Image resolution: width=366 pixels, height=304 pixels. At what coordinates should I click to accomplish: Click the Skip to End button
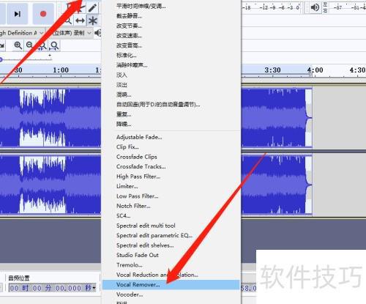pyautogui.click(x=17, y=14)
